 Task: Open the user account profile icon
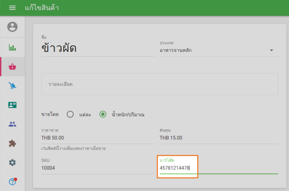(x=12, y=27)
